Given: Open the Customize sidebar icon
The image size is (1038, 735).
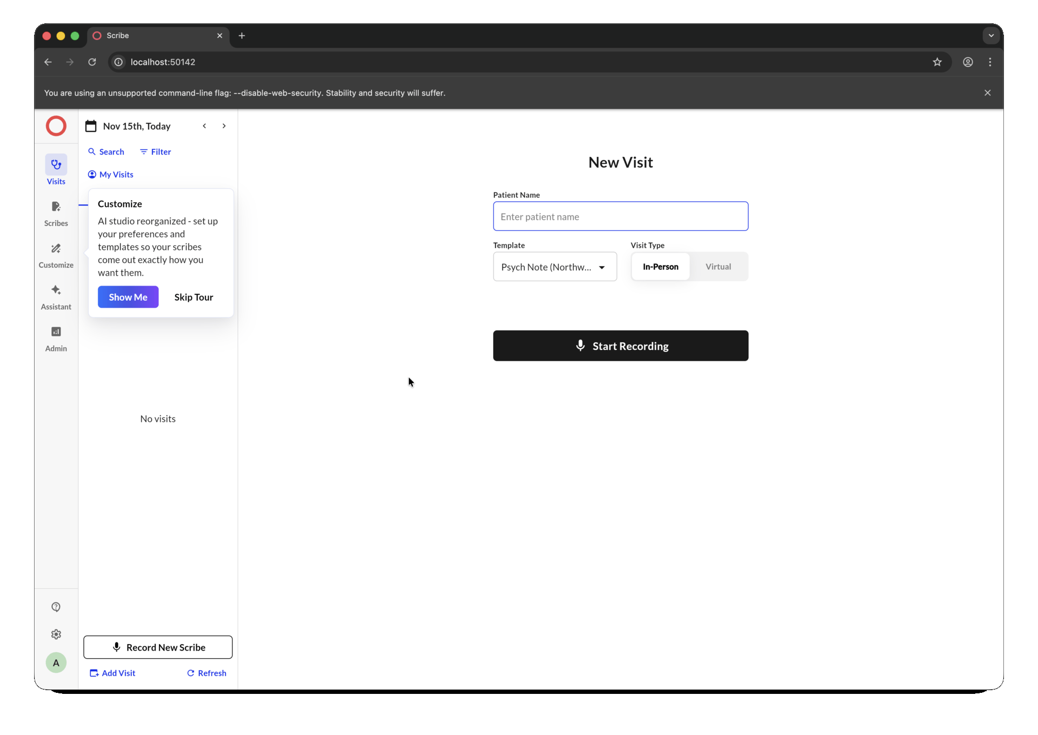Looking at the screenshot, I should pyautogui.click(x=56, y=249).
